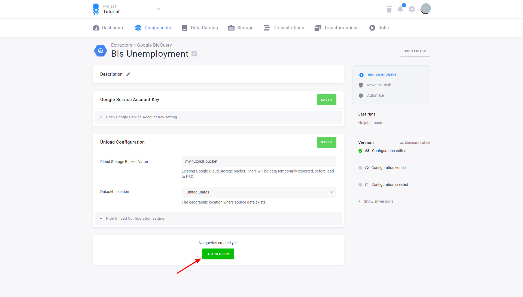The height and width of the screenshot is (297, 523).
Task: Click the Transformations stacked-windows icon
Action: [x=317, y=28]
